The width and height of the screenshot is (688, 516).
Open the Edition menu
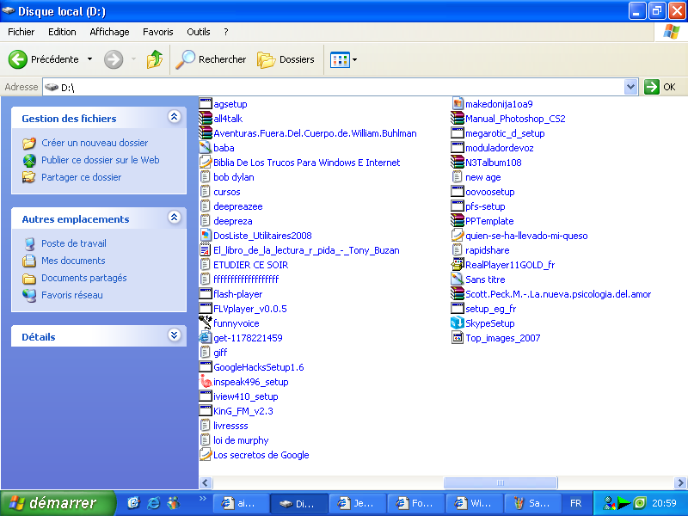pyautogui.click(x=62, y=32)
